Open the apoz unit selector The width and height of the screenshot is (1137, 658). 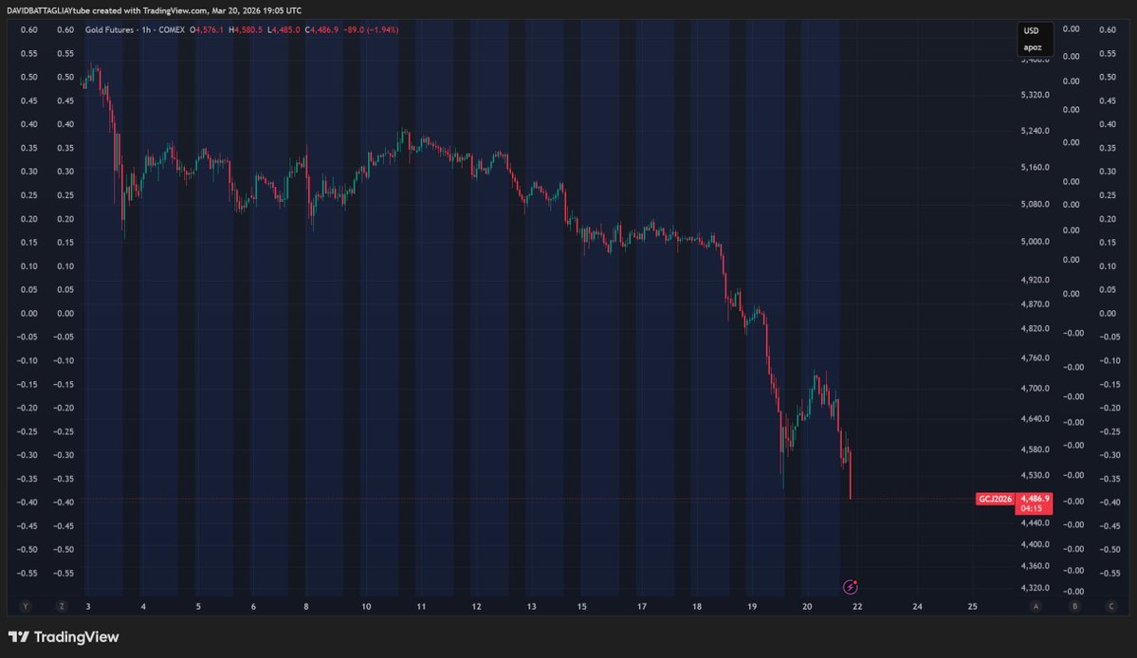click(1033, 47)
